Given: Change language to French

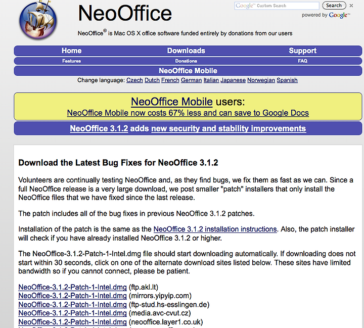Looking at the screenshot, I should [170, 80].
